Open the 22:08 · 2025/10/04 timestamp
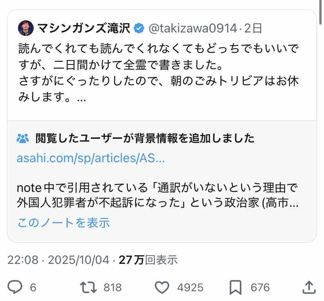The width and height of the screenshot is (324, 301). click(59, 260)
